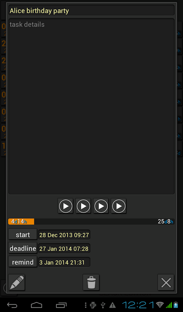Tap the Android back navigation icon
Image resolution: width=183 pixels, height=312 pixels.
pyautogui.click(x=12, y=305)
